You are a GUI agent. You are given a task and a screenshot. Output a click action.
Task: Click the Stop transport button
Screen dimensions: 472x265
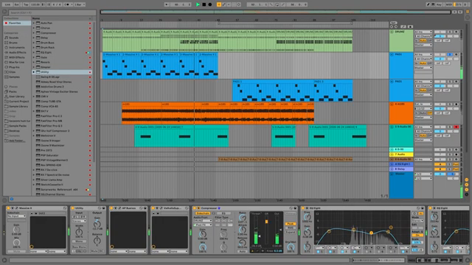[x=204, y=4]
